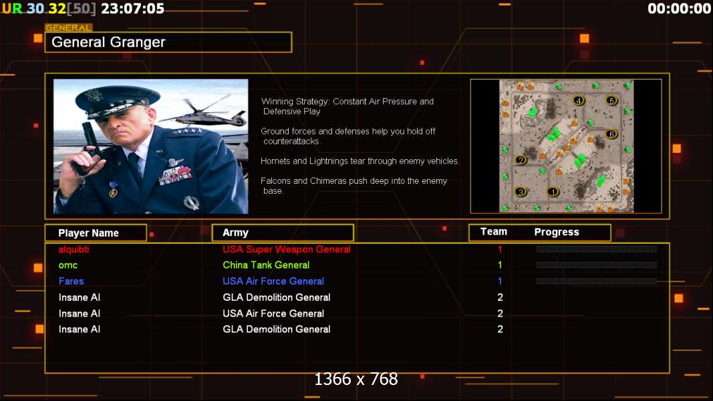Click team number for alquibti

tap(500, 249)
